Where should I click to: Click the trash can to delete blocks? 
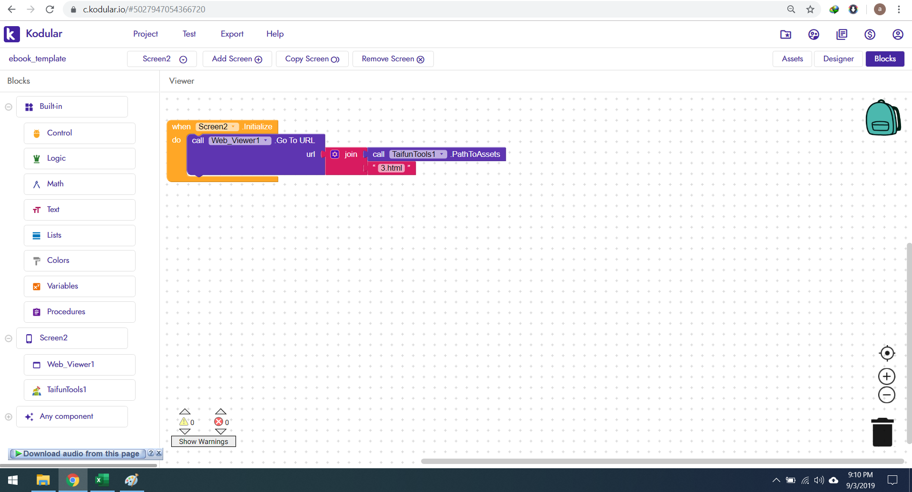pyautogui.click(x=882, y=431)
